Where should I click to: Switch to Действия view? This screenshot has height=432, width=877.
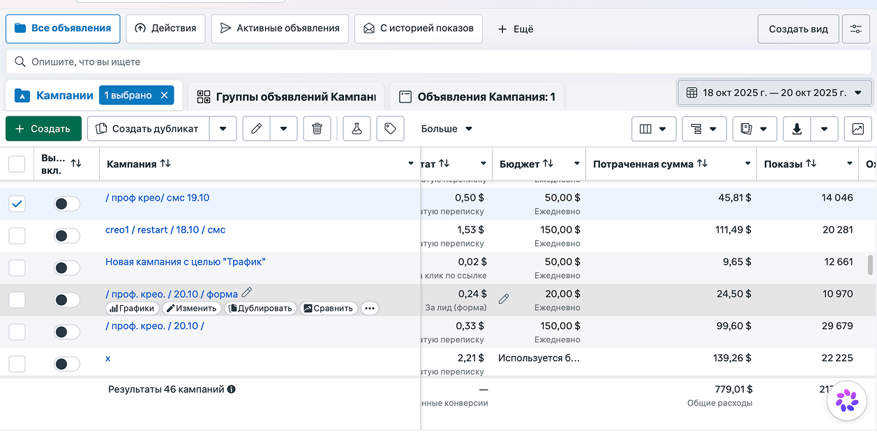coord(165,29)
